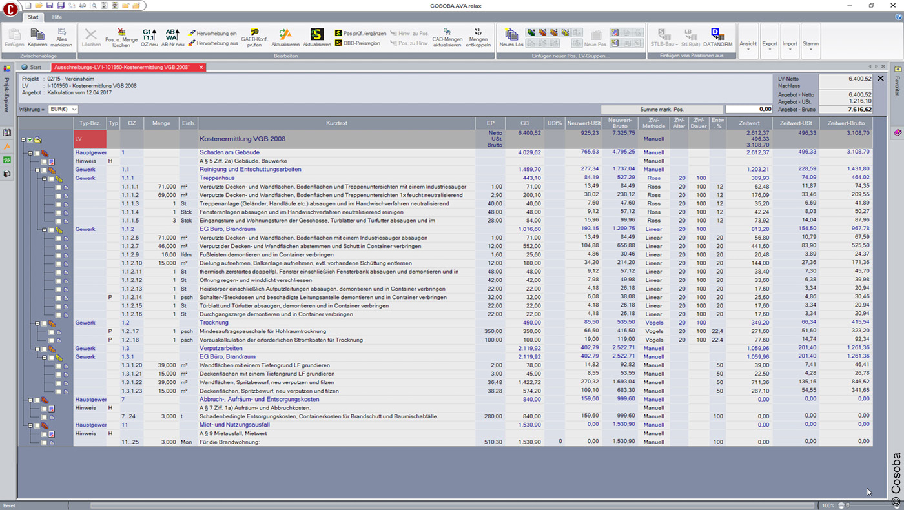Collapse the Treppenhaus 1.1.1 tree node
The image size is (904, 510).
tap(44, 179)
